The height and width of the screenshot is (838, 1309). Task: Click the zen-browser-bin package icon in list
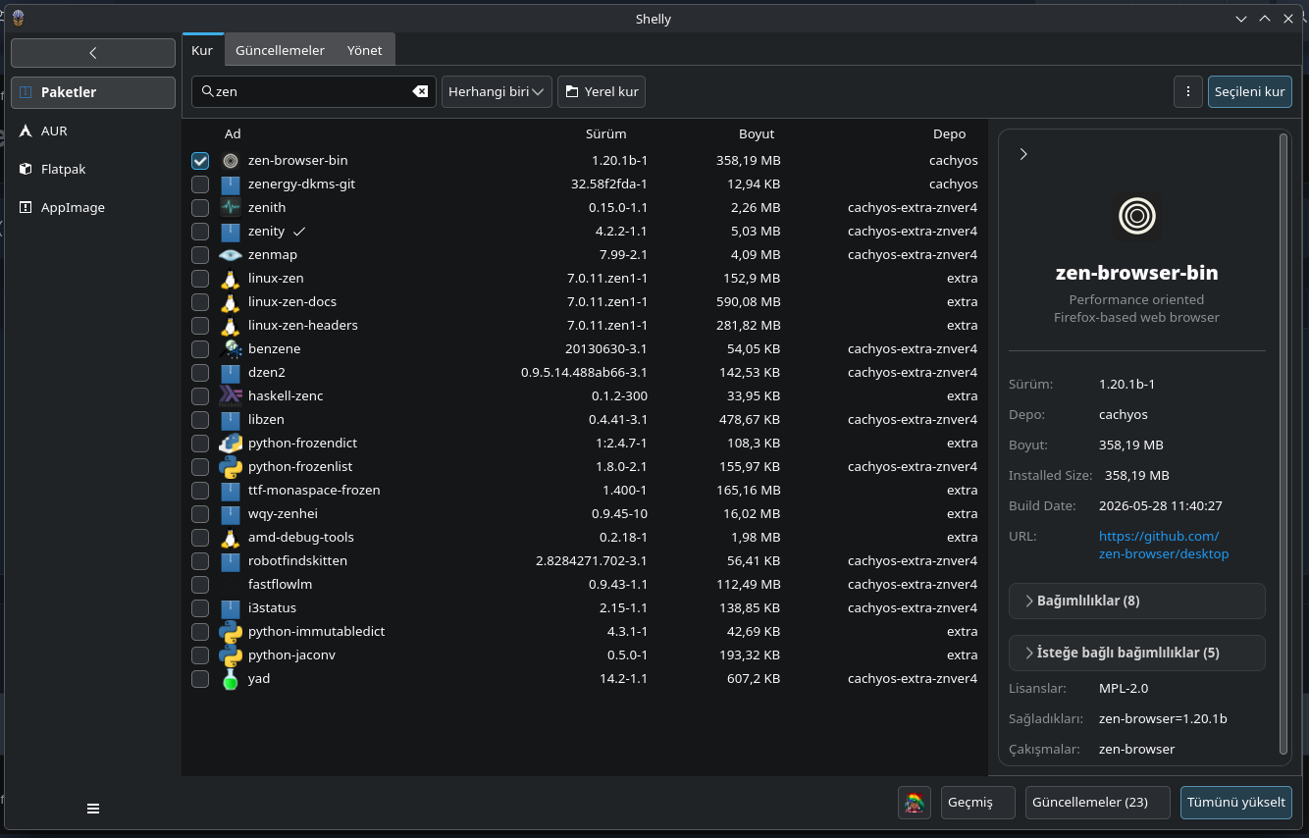(231, 160)
